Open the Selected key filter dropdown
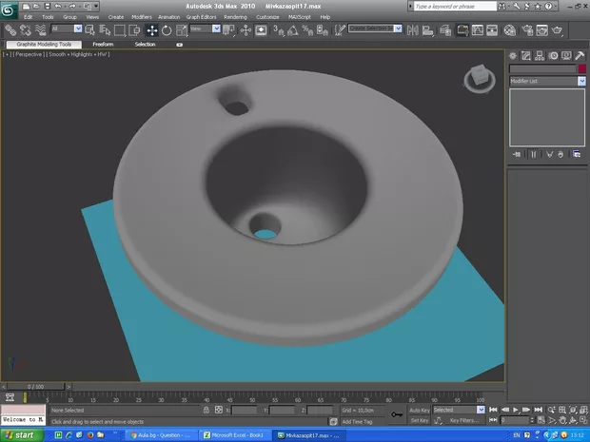 481,410
